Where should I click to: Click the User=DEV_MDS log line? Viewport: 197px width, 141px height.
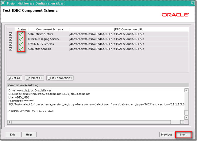pos(19,98)
